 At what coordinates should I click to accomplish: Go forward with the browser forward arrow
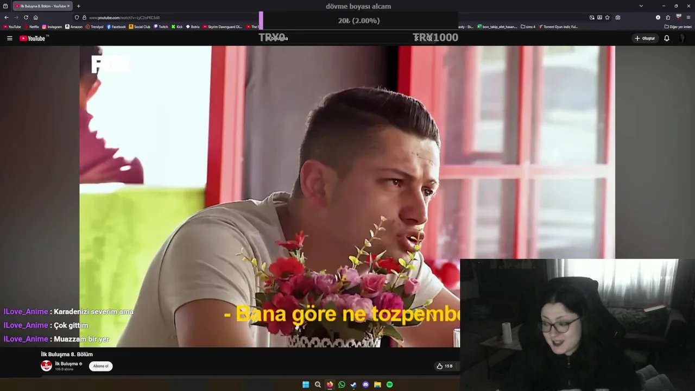tap(16, 17)
